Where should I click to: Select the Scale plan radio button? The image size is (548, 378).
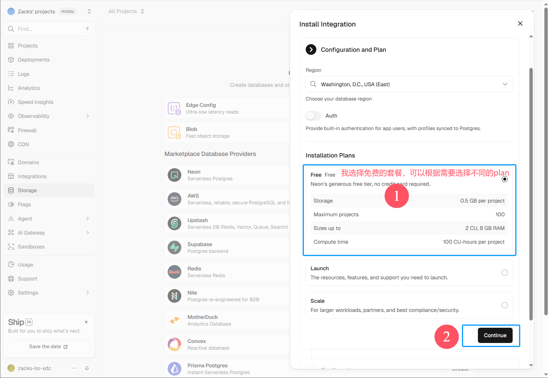click(x=505, y=305)
